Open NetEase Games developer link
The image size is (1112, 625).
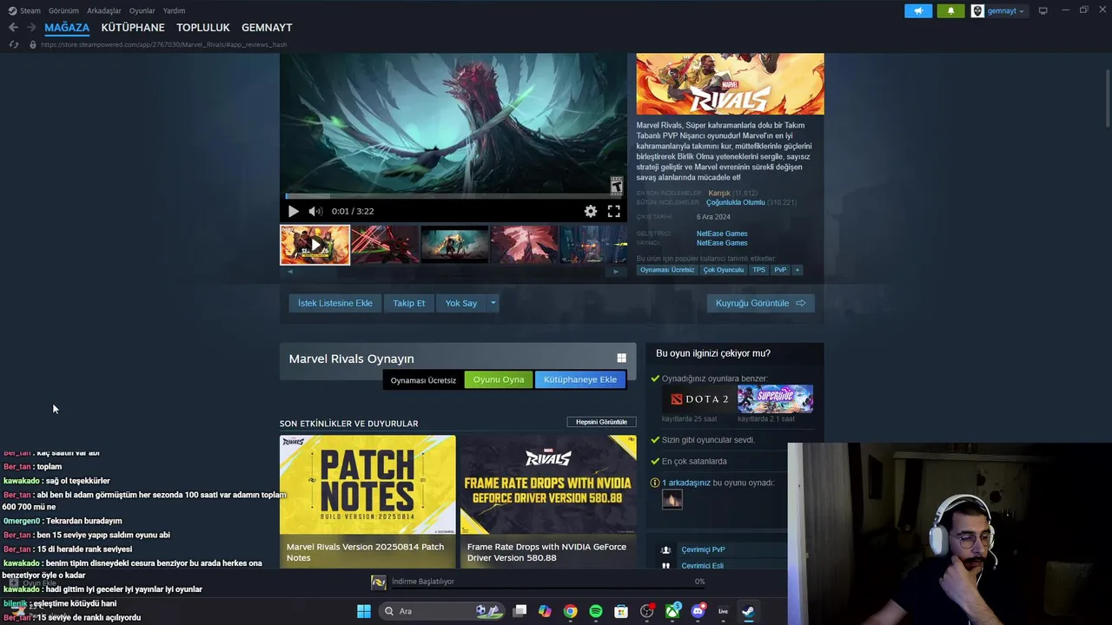pos(722,234)
